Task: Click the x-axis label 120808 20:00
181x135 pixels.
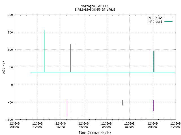Action: [83, 125]
